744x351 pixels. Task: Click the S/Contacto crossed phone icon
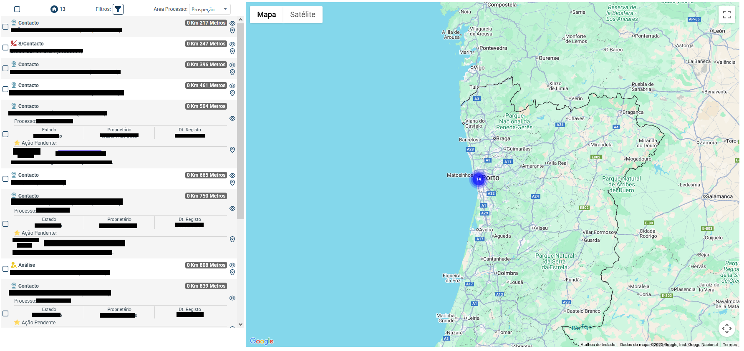pos(14,43)
